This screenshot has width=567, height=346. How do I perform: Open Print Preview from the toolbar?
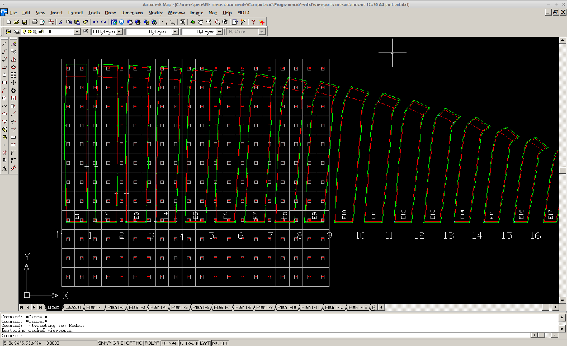click(43, 22)
